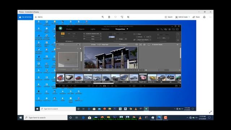Click the heart favorite icon in Photos
231x130 pixels.
115,17
